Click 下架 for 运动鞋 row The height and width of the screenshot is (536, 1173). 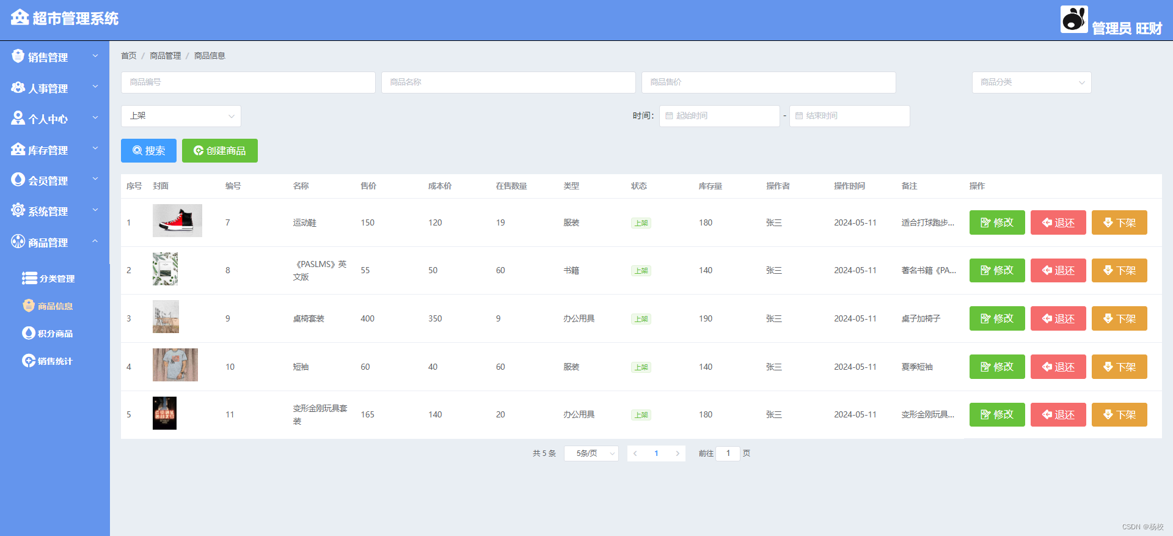1119,222
